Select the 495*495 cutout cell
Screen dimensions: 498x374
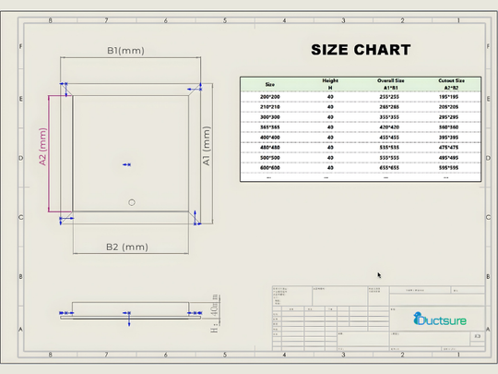tap(448, 158)
